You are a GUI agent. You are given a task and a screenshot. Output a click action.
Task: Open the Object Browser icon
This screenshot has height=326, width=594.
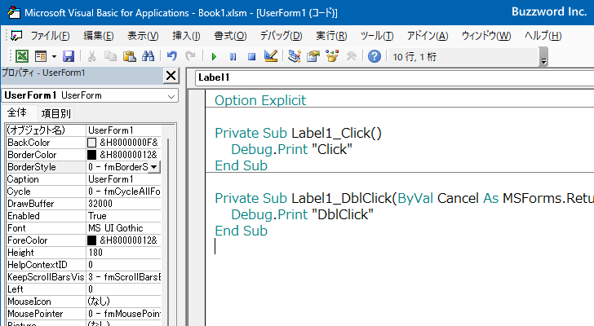[332, 56]
